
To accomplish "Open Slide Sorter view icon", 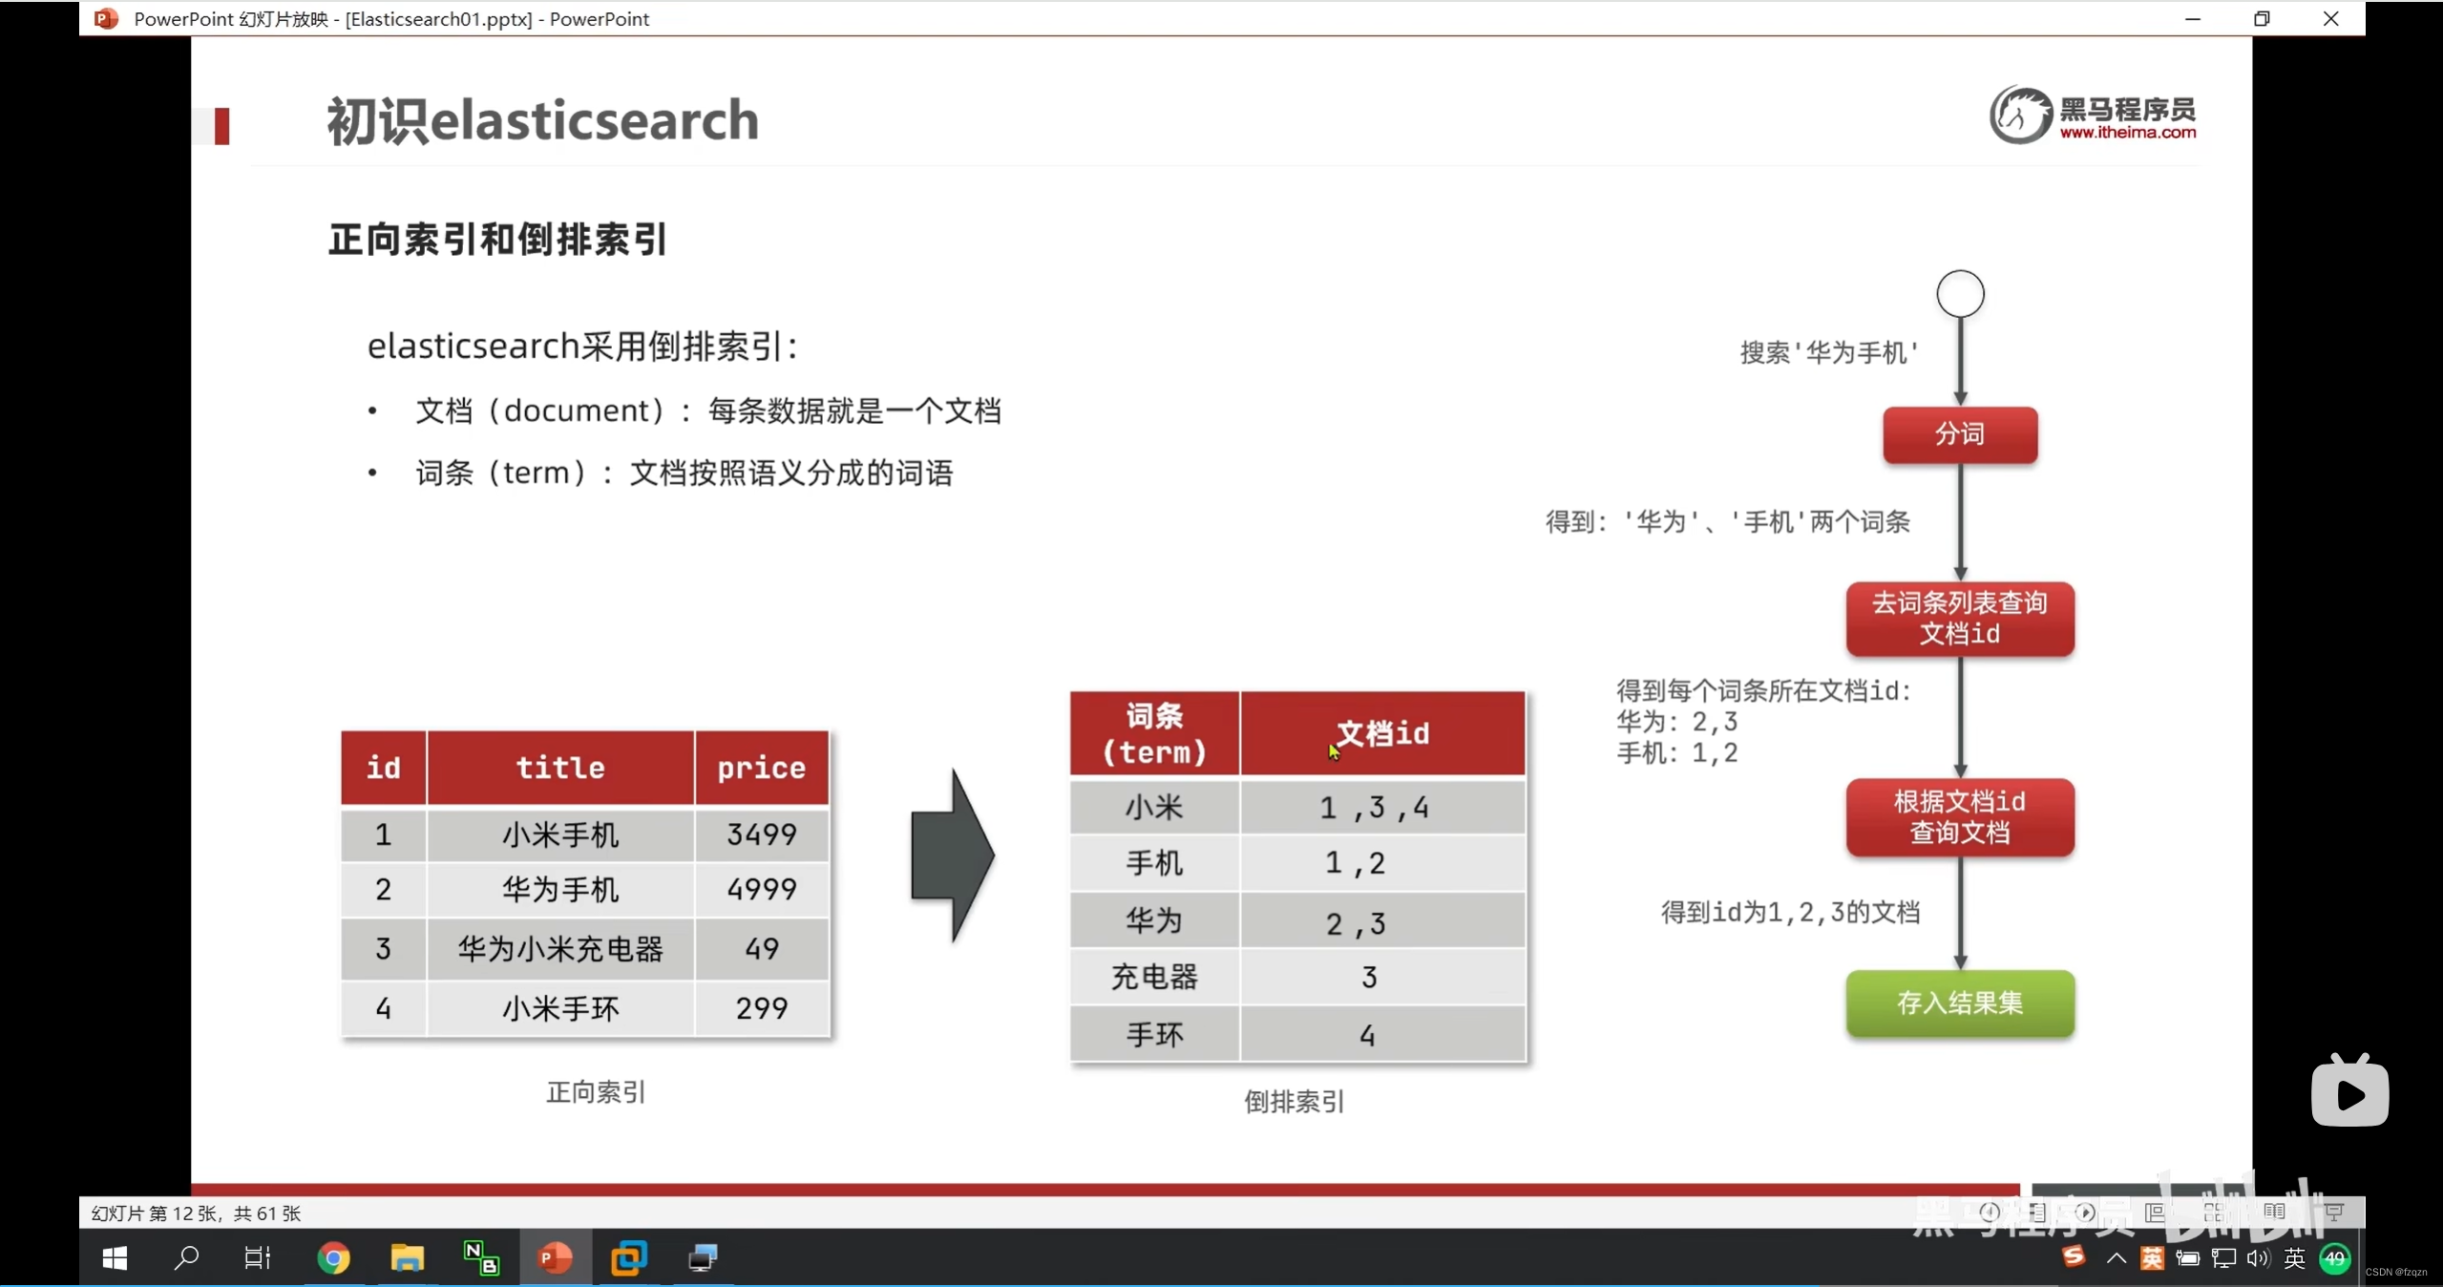I will (2215, 1213).
